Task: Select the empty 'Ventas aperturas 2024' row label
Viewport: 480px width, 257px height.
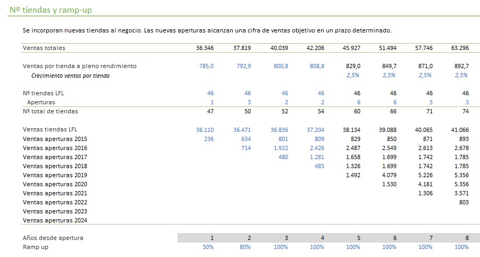Action: coord(55,220)
